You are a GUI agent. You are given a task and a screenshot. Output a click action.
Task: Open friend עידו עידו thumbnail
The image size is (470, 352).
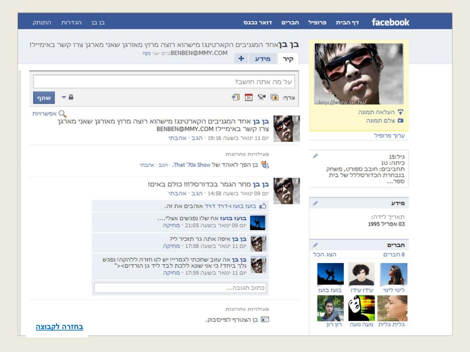pyautogui.click(x=362, y=274)
